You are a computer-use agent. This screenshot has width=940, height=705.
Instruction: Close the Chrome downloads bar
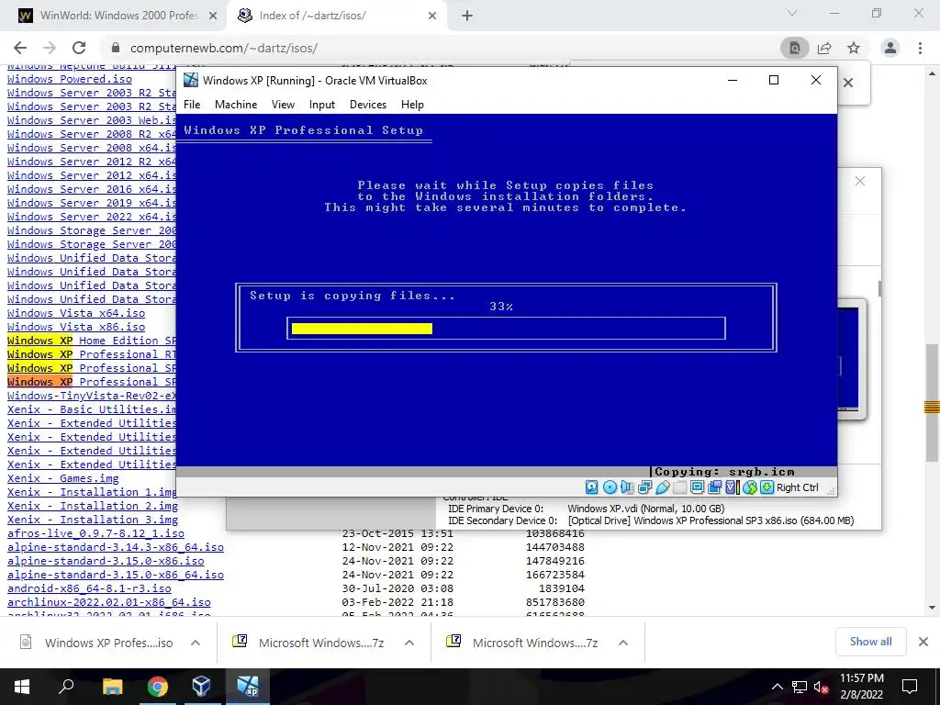923,642
